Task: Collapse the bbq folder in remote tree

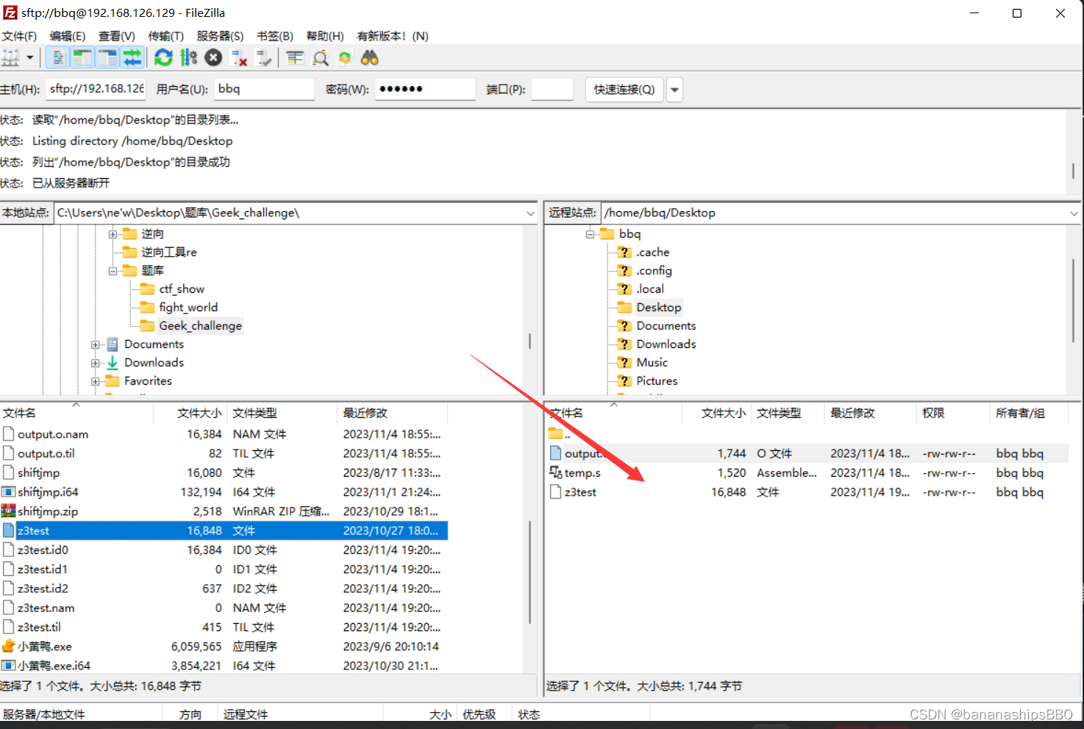Action: 590,235
